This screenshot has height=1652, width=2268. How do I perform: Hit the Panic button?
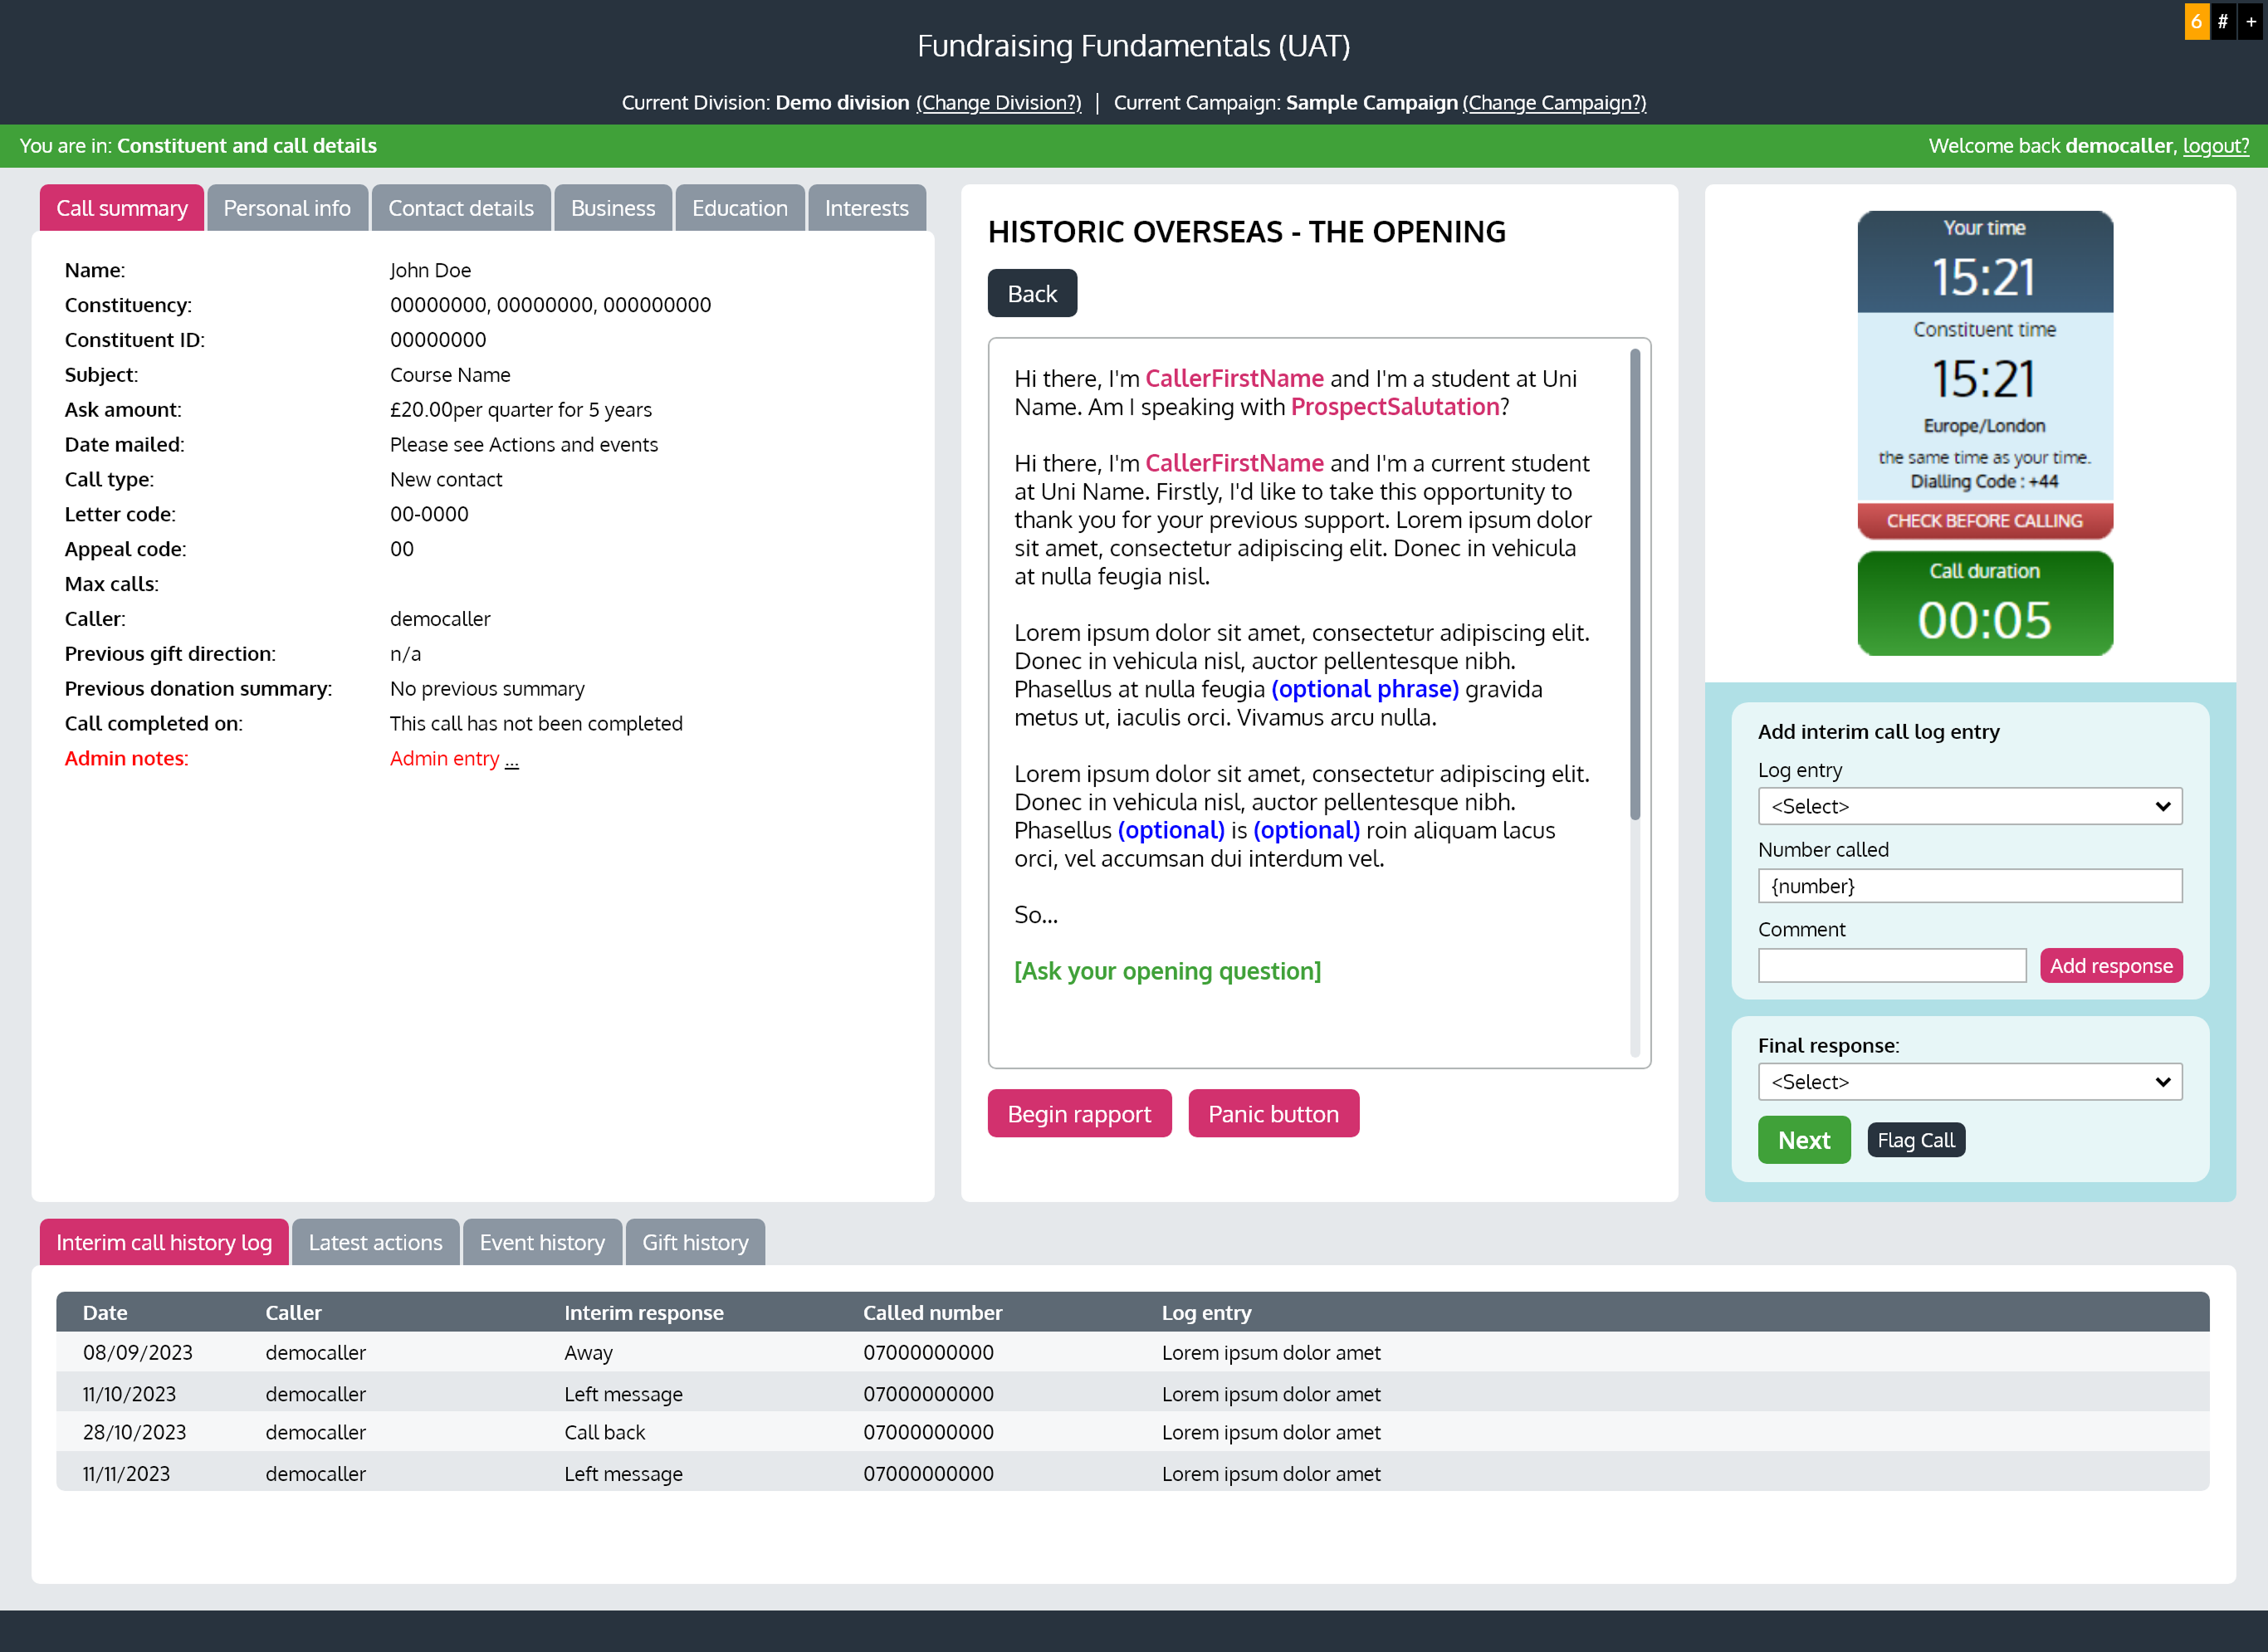[x=1272, y=1114]
